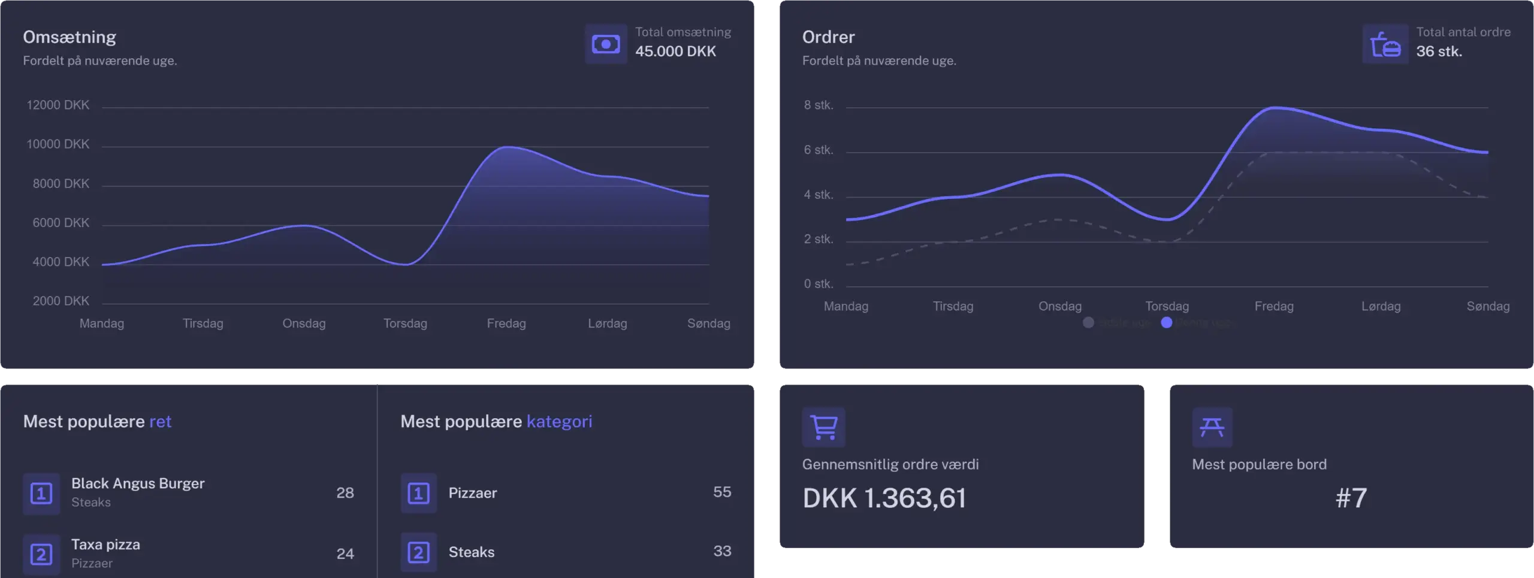Click the #7 most popular table value
Screen dimensions: 1534x578
tap(1351, 498)
